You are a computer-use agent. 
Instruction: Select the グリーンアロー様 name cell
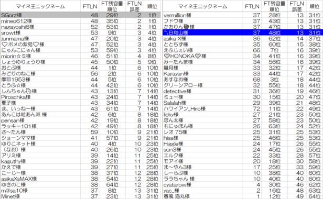pos(202,85)
